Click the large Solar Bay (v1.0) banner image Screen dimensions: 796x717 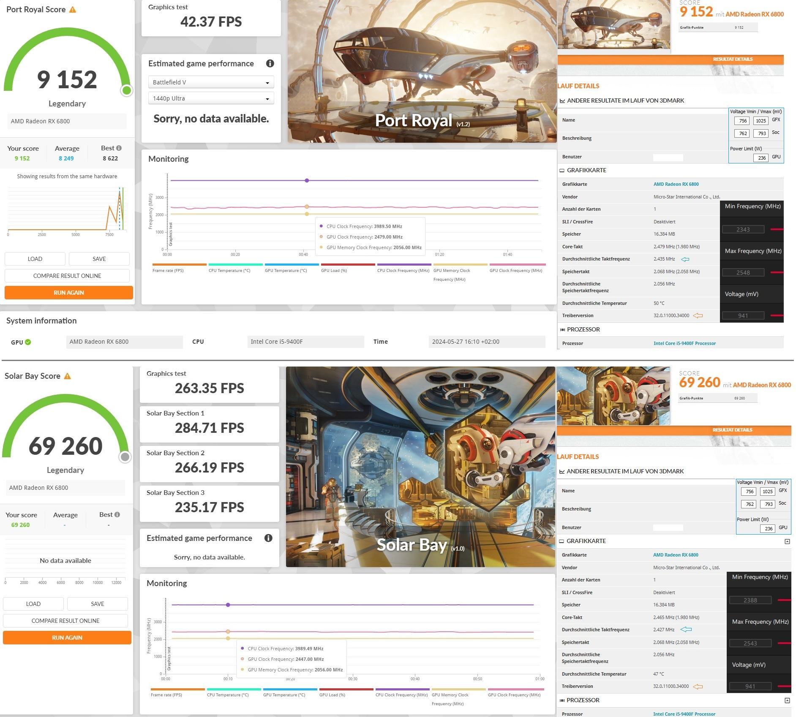point(420,467)
